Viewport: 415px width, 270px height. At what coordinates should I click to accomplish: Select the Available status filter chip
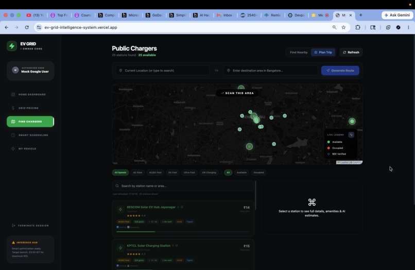tap(241, 173)
